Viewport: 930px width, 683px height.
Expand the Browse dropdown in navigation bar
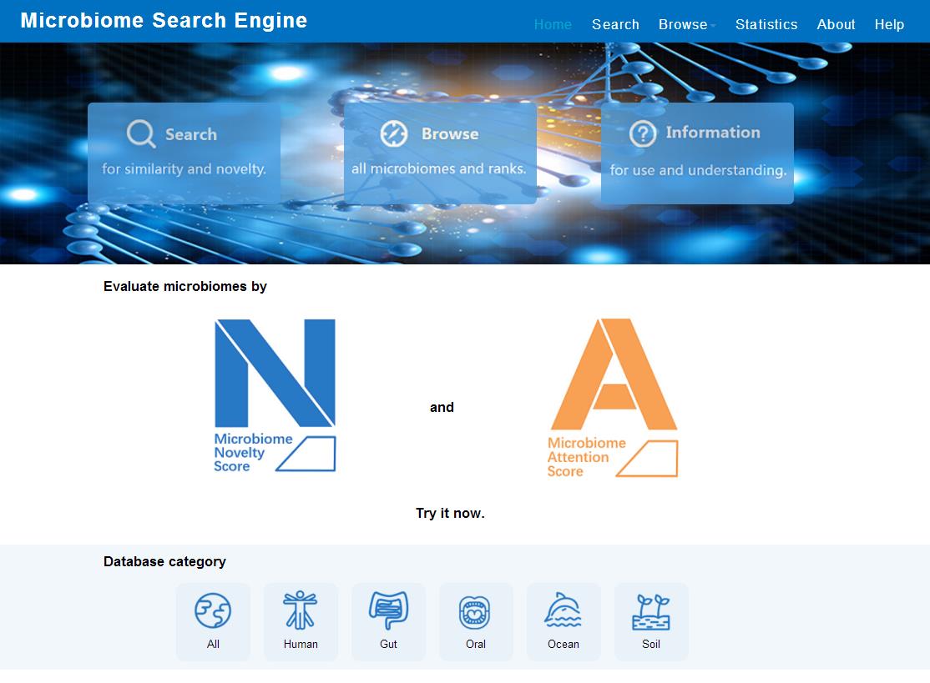pos(686,24)
